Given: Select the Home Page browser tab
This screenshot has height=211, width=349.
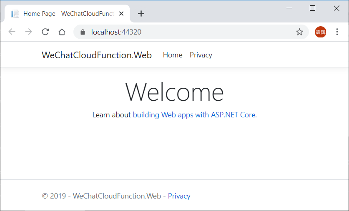Looking at the screenshot, I should (67, 14).
